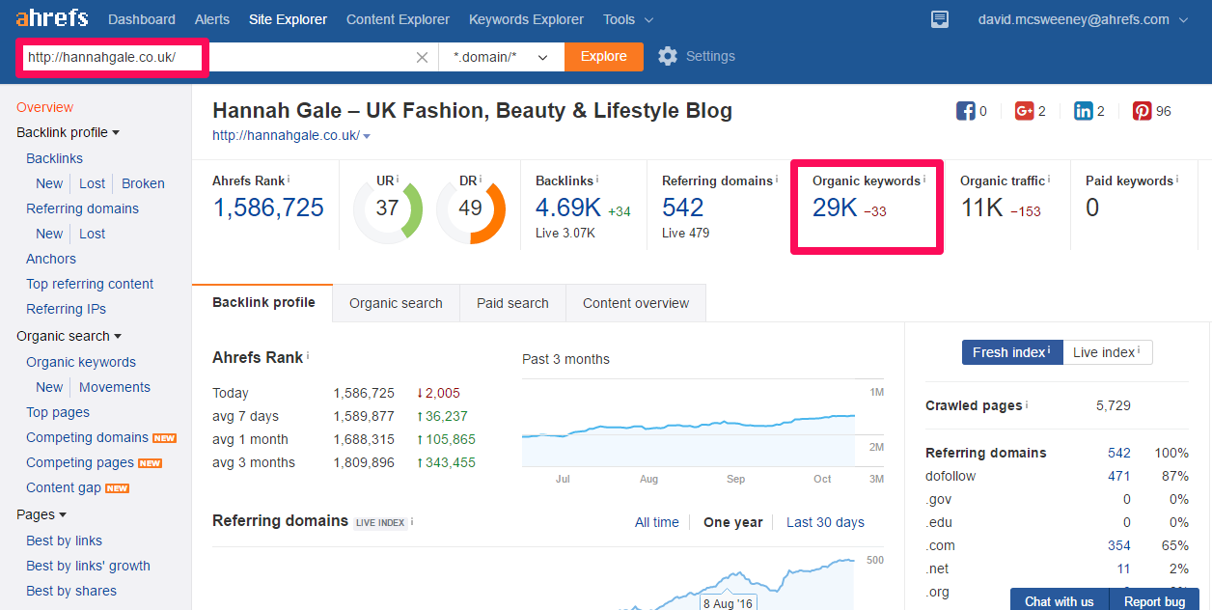The width and height of the screenshot is (1212, 610).
Task: Open Competing domains sidebar link
Action: click(88, 437)
